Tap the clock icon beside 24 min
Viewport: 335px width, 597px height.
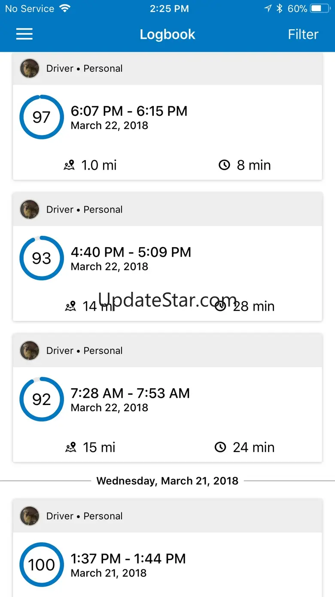coord(220,448)
